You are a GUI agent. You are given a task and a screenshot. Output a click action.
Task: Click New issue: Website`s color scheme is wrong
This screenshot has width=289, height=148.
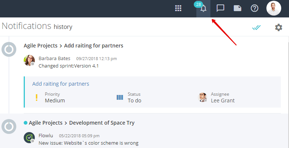(89, 143)
